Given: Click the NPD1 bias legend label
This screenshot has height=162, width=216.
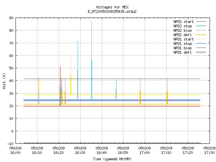Looking at the screenshot, I should click(183, 48).
